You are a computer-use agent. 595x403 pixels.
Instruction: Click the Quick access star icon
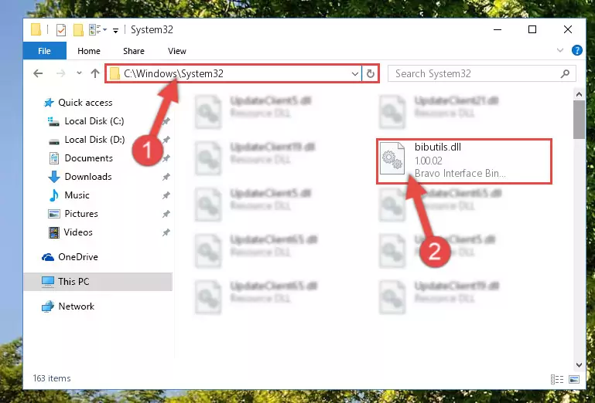pos(49,103)
